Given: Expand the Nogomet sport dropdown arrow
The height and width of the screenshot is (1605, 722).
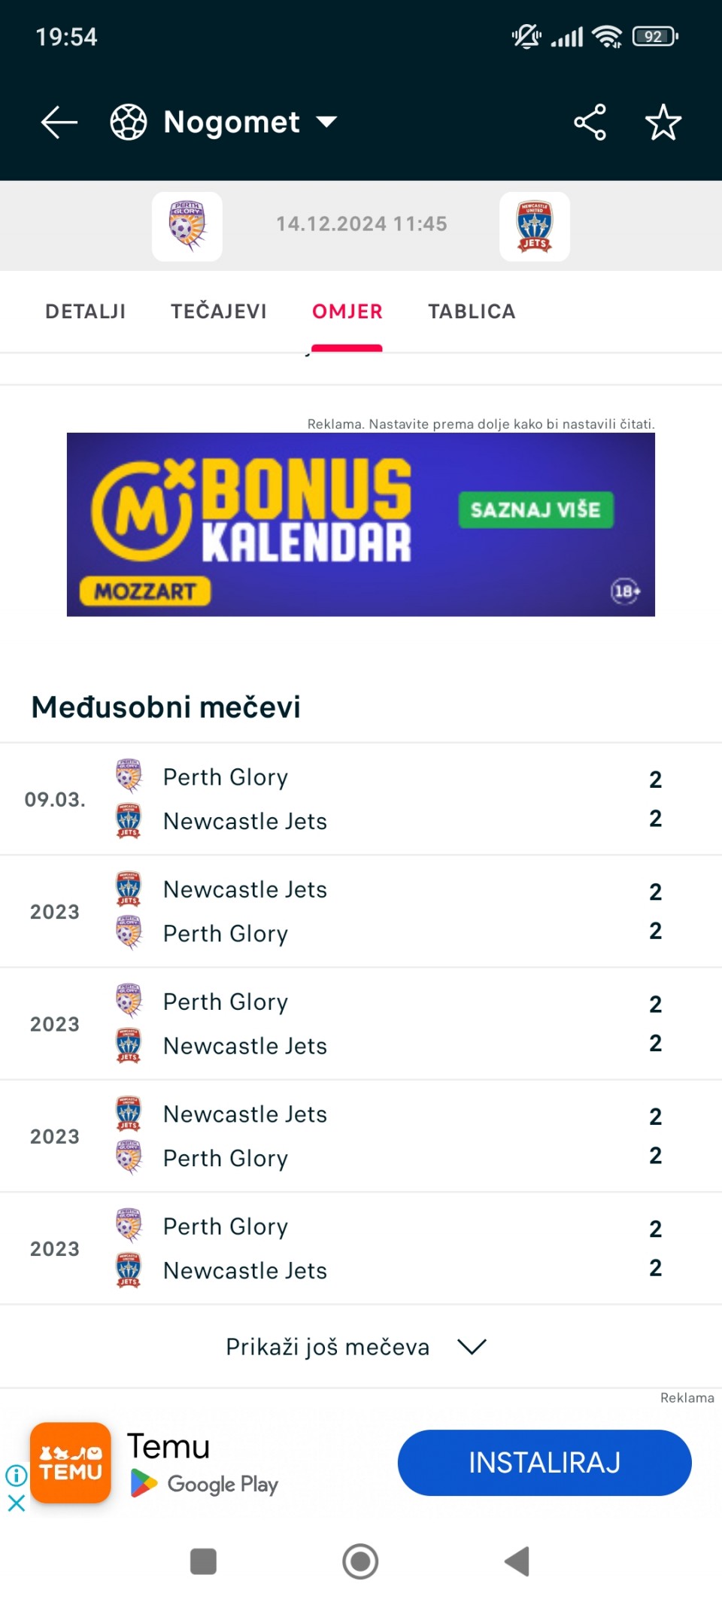Looking at the screenshot, I should click(326, 122).
